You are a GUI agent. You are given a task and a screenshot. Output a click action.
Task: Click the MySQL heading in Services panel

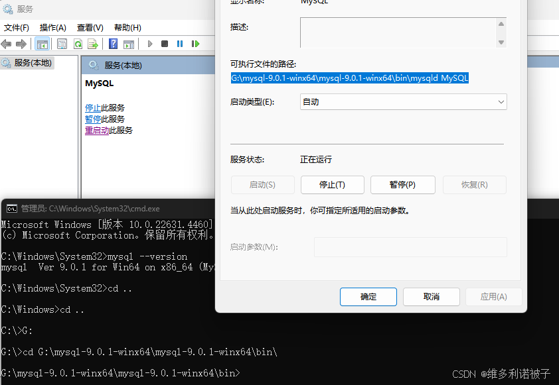click(x=100, y=83)
